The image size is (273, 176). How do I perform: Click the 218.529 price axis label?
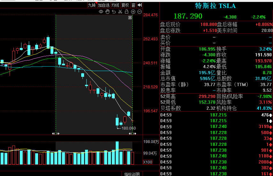coord(151,87)
